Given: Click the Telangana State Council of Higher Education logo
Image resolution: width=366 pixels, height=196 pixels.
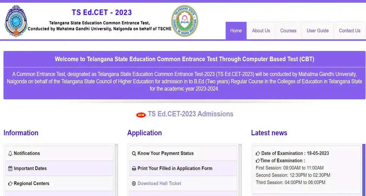Looking at the screenshot, I should tap(185, 21).
